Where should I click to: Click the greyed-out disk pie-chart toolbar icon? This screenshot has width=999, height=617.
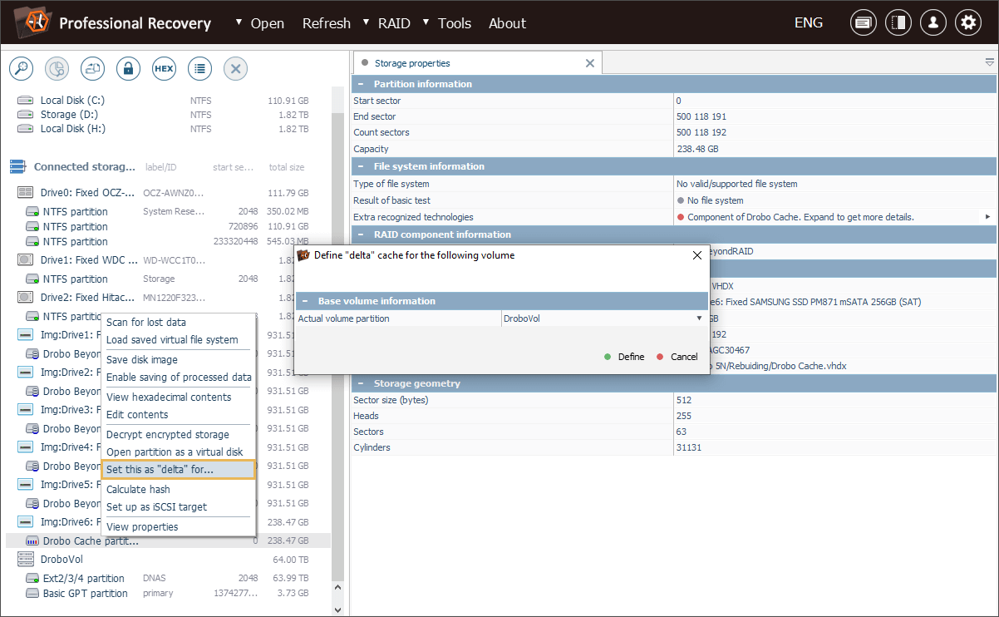coord(57,69)
